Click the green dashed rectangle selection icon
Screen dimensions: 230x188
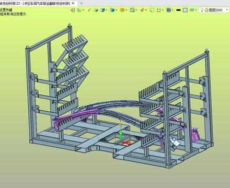tap(152, 10)
